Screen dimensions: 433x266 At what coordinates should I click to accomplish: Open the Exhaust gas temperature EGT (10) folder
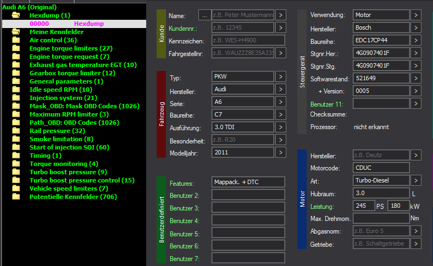[83, 65]
